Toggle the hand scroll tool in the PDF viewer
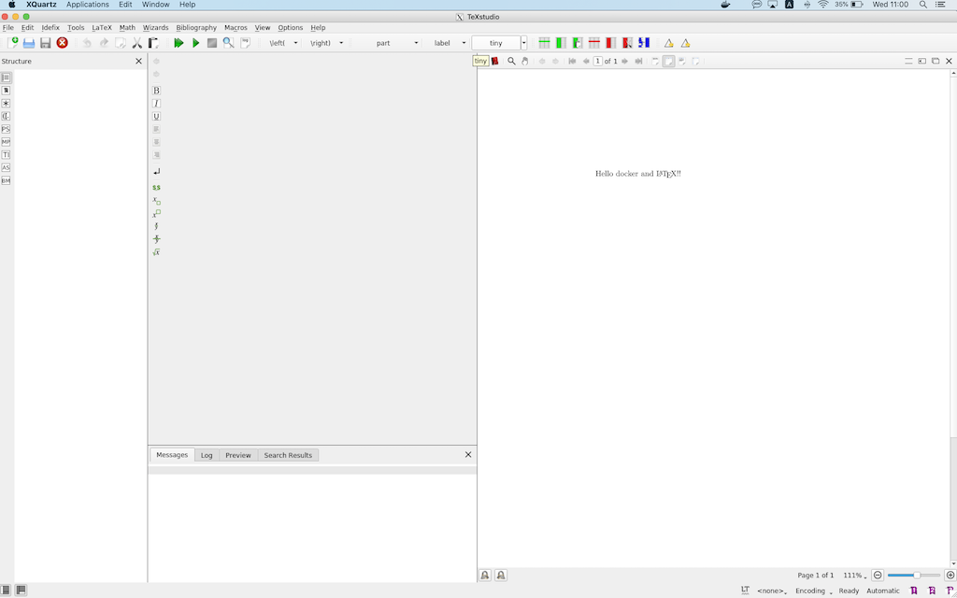This screenshot has height=598, width=957. click(x=525, y=62)
